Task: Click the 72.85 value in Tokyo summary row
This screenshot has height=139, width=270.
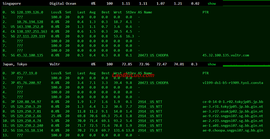Action: (x=127, y=64)
